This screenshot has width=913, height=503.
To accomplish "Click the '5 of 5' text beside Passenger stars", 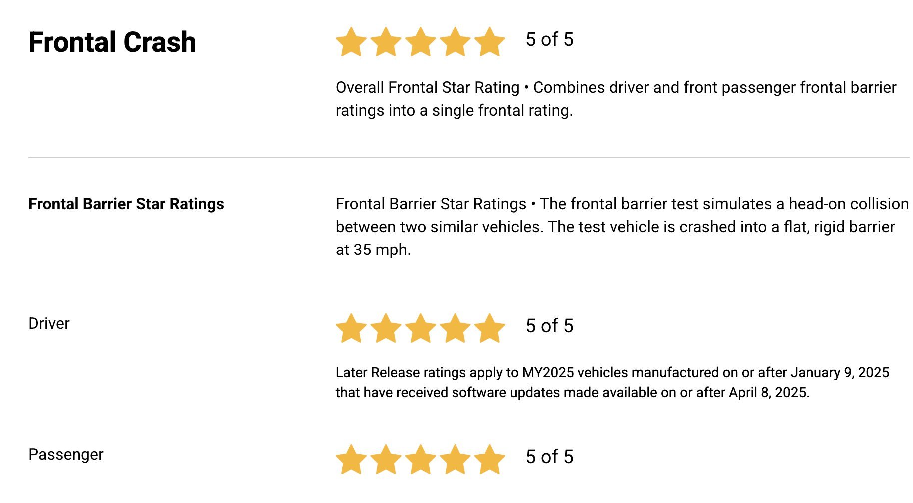I will (x=550, y=457).
